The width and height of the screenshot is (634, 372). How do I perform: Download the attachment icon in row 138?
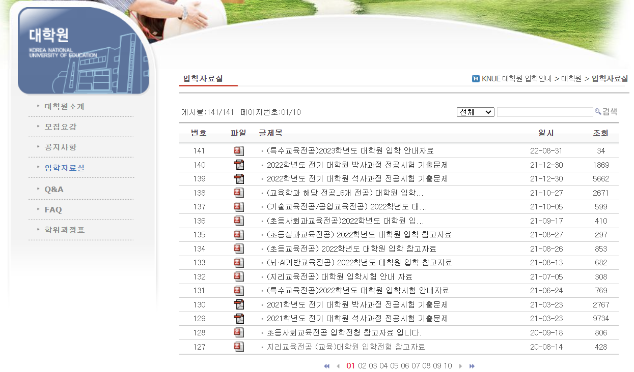point(238,193)
